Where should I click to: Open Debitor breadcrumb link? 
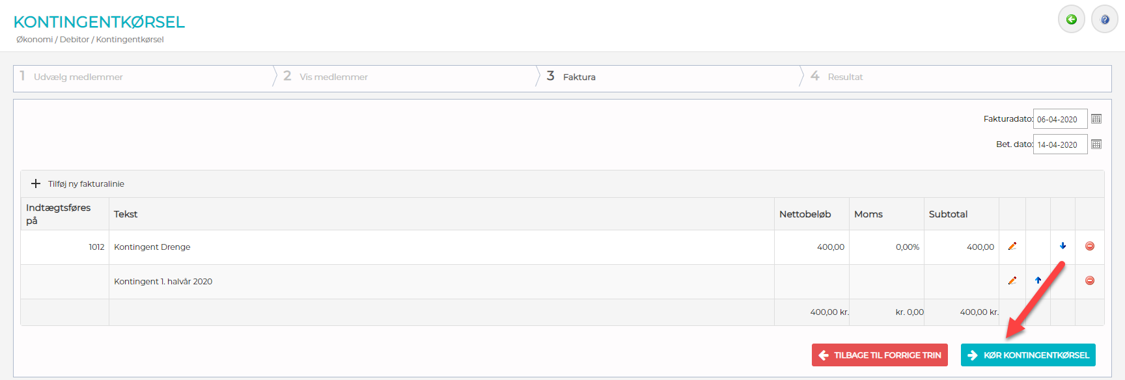pos(74,40)
